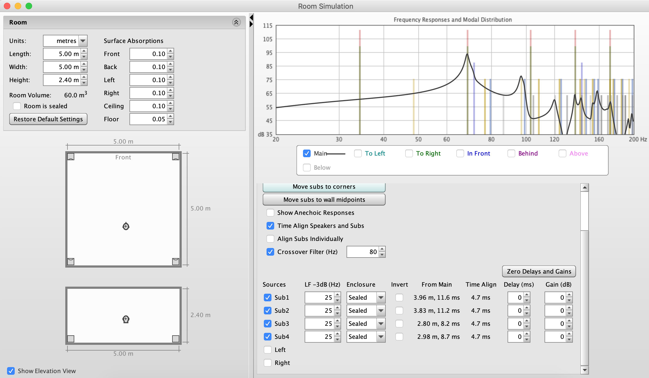Click the Crossover Filter frequency field
This screenshot has height=378, width=649.
point(363,252)
